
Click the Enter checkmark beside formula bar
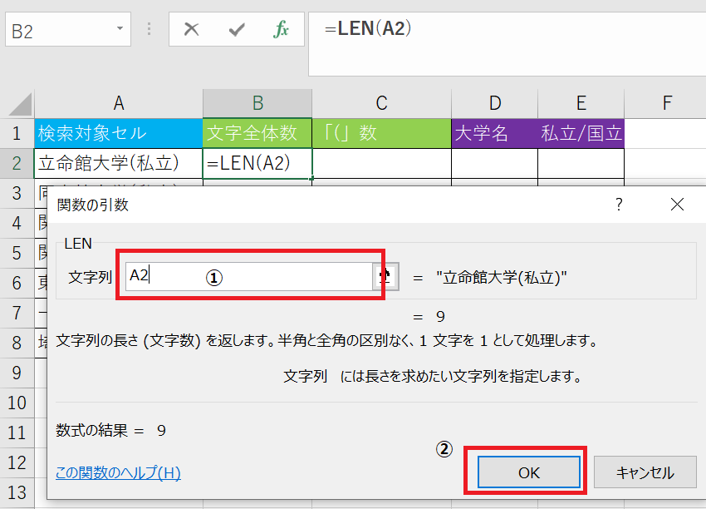coord(237,29)
